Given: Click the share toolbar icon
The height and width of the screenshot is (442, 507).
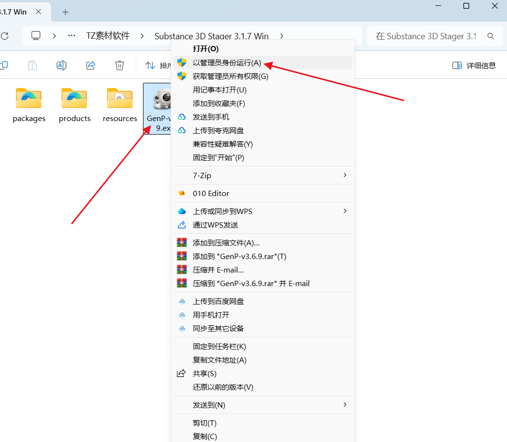Looking at the screenshot, I should coord(91,65).
